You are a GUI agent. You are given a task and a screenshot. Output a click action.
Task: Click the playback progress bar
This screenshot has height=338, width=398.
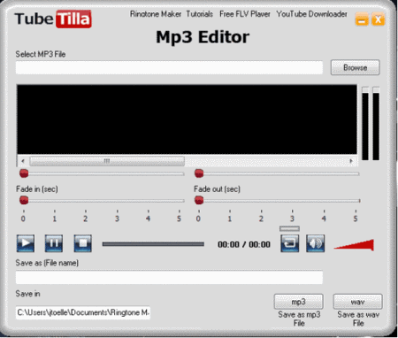coord(153,244)
